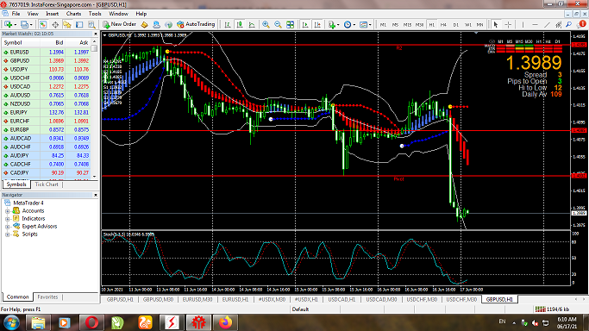
Task: Toggle chart auto scroll
Action: [x=305, y=24]
